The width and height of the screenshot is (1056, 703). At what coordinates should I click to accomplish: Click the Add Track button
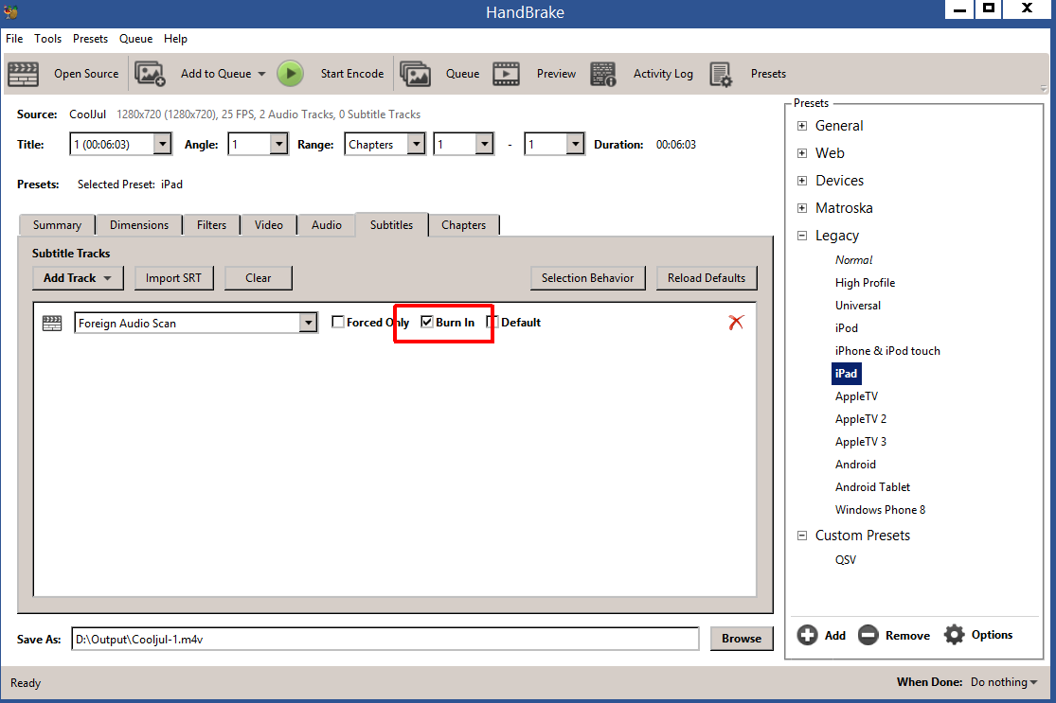[78, 278]
